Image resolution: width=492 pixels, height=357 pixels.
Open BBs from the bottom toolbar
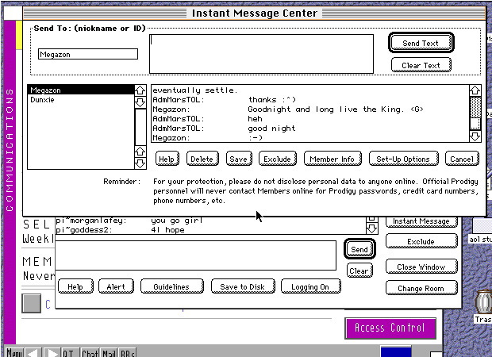[127, 352]
